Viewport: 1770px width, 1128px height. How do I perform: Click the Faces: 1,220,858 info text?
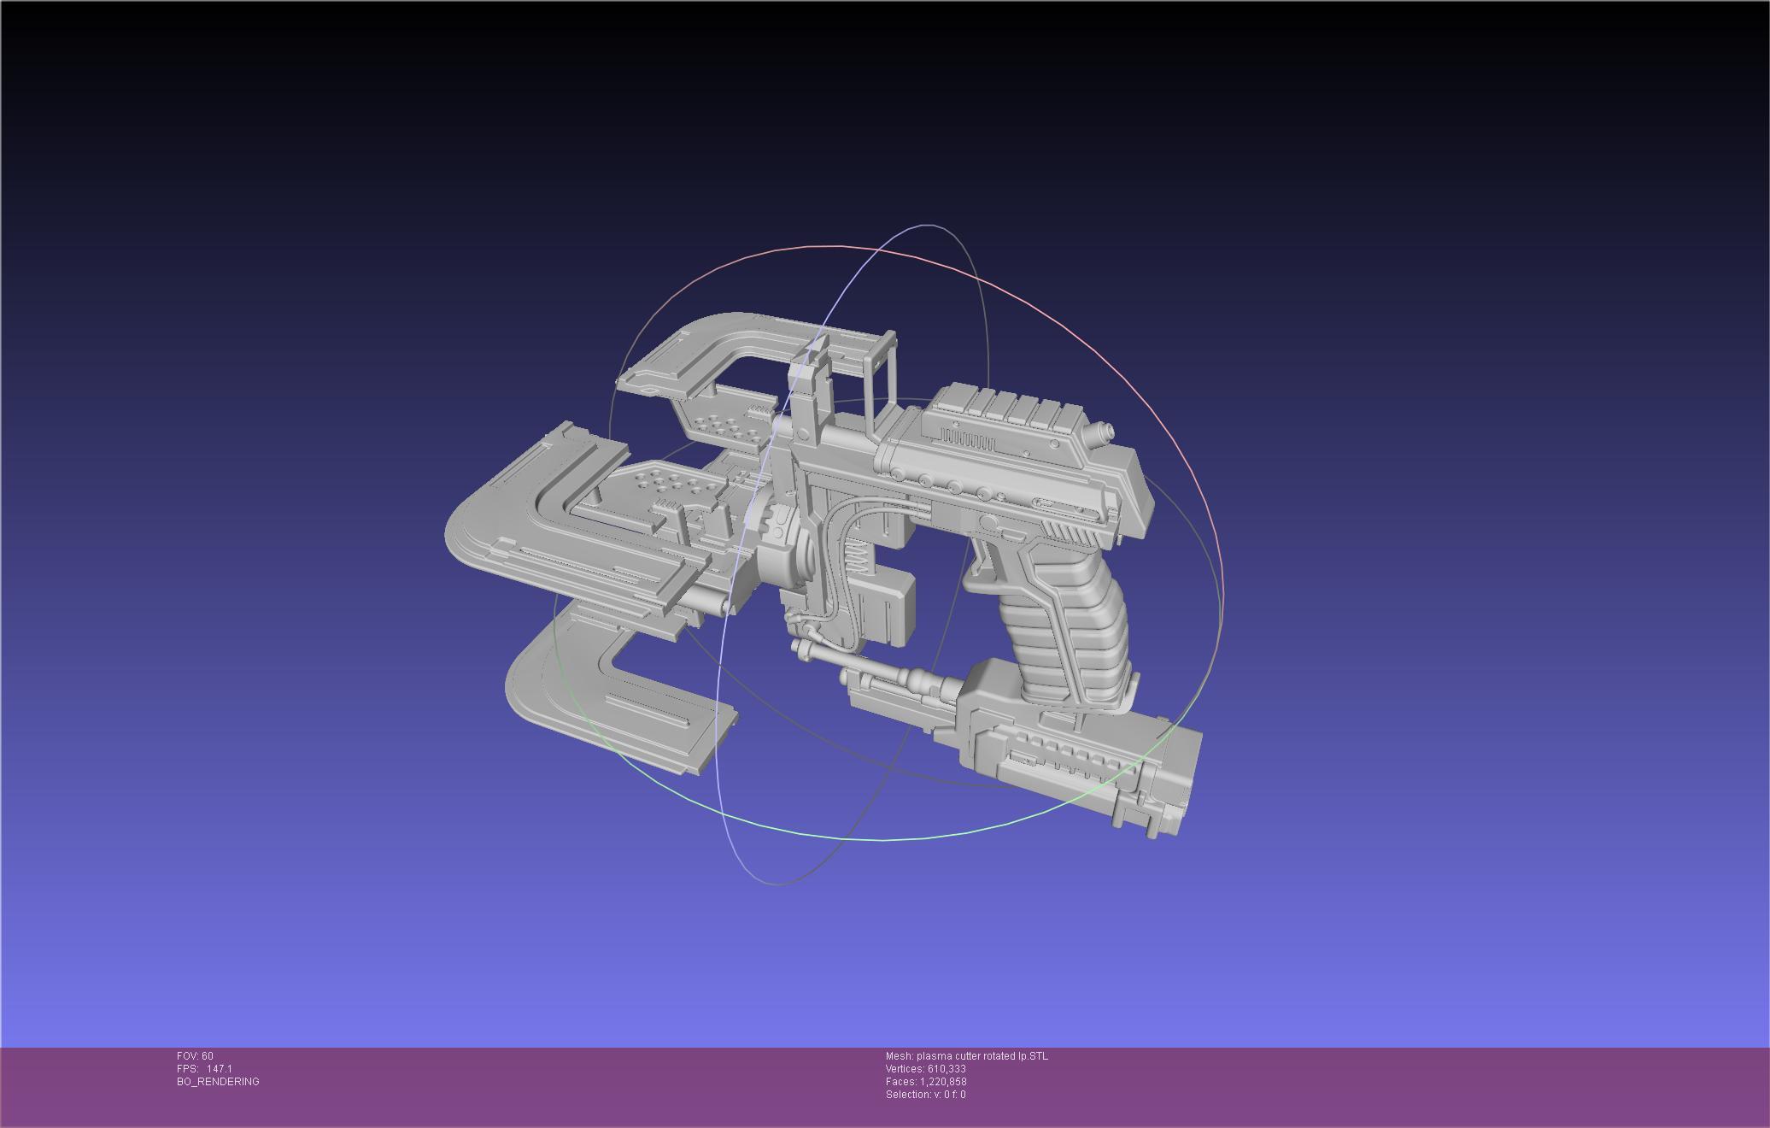(x=926, y=1082)
